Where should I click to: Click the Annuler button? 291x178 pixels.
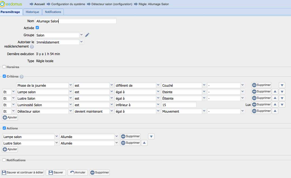coord(78,172)
